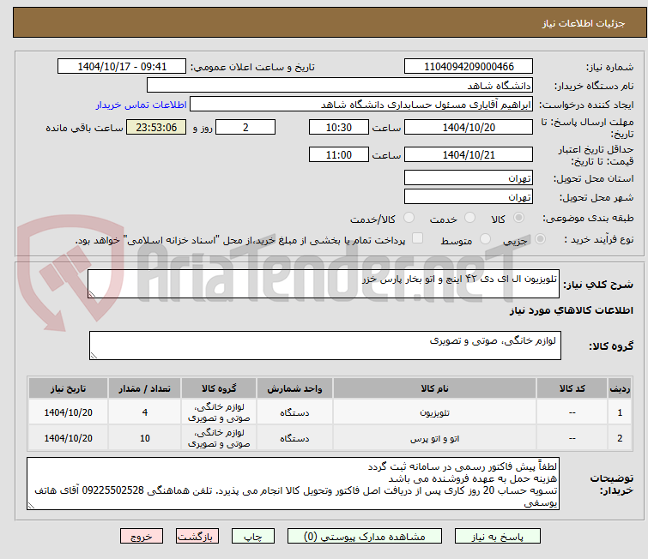Viewport: 648px width, 559px height.
Task: Click the نام دستگاه خریدار field دانشگاه شاهد
Action: click(339, 86)
